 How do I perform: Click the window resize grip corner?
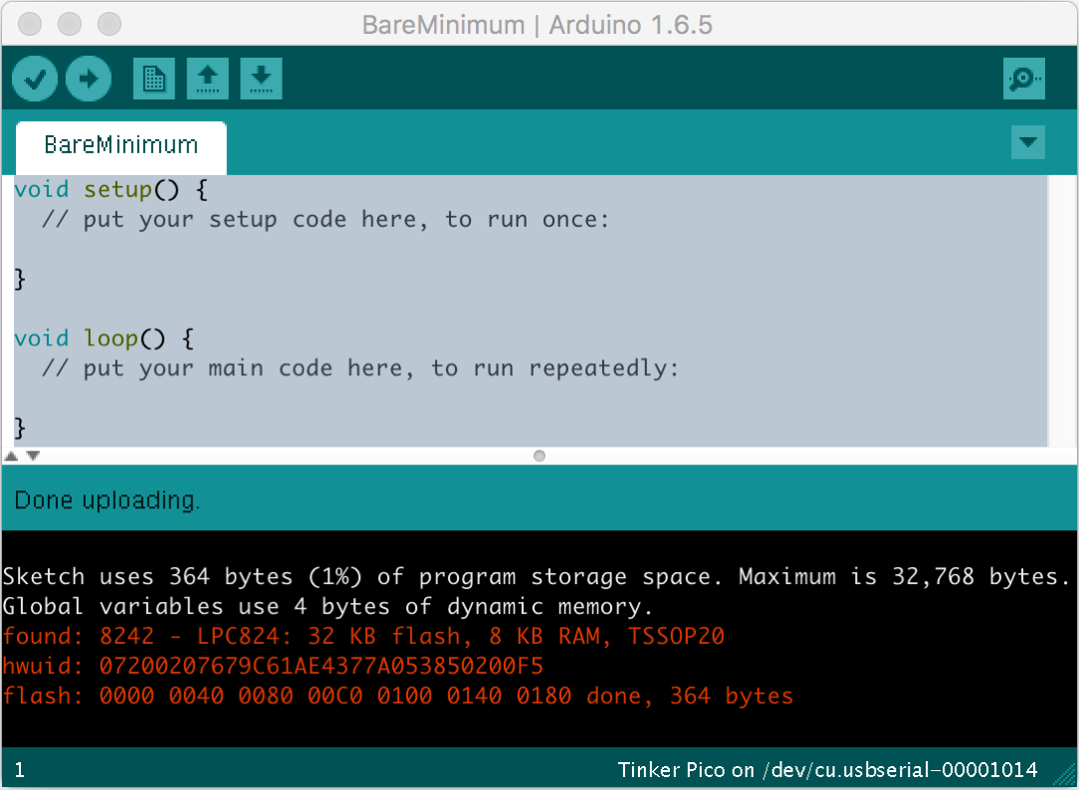coord(1065,775)
